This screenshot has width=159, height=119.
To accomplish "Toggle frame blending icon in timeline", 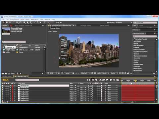I will point(104,80).
